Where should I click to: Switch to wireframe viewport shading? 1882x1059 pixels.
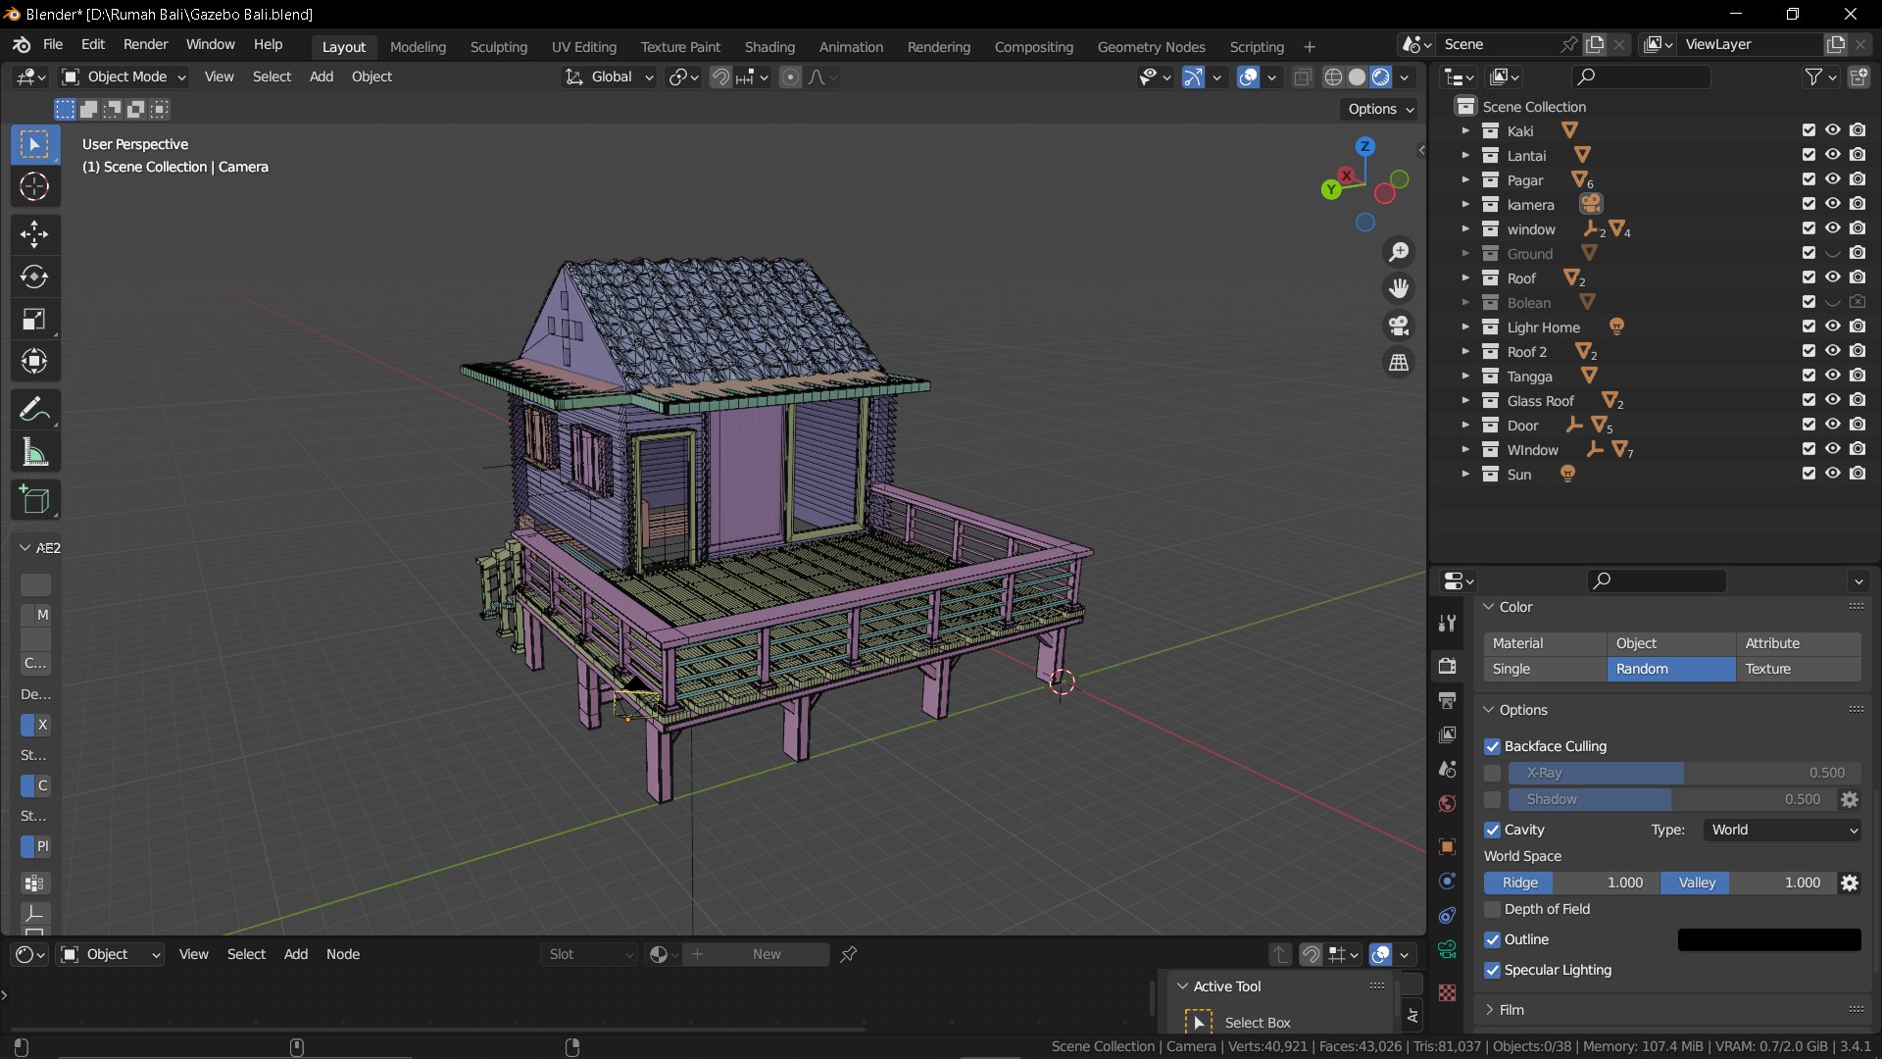pyautogui.click(x=1333, y=76)
